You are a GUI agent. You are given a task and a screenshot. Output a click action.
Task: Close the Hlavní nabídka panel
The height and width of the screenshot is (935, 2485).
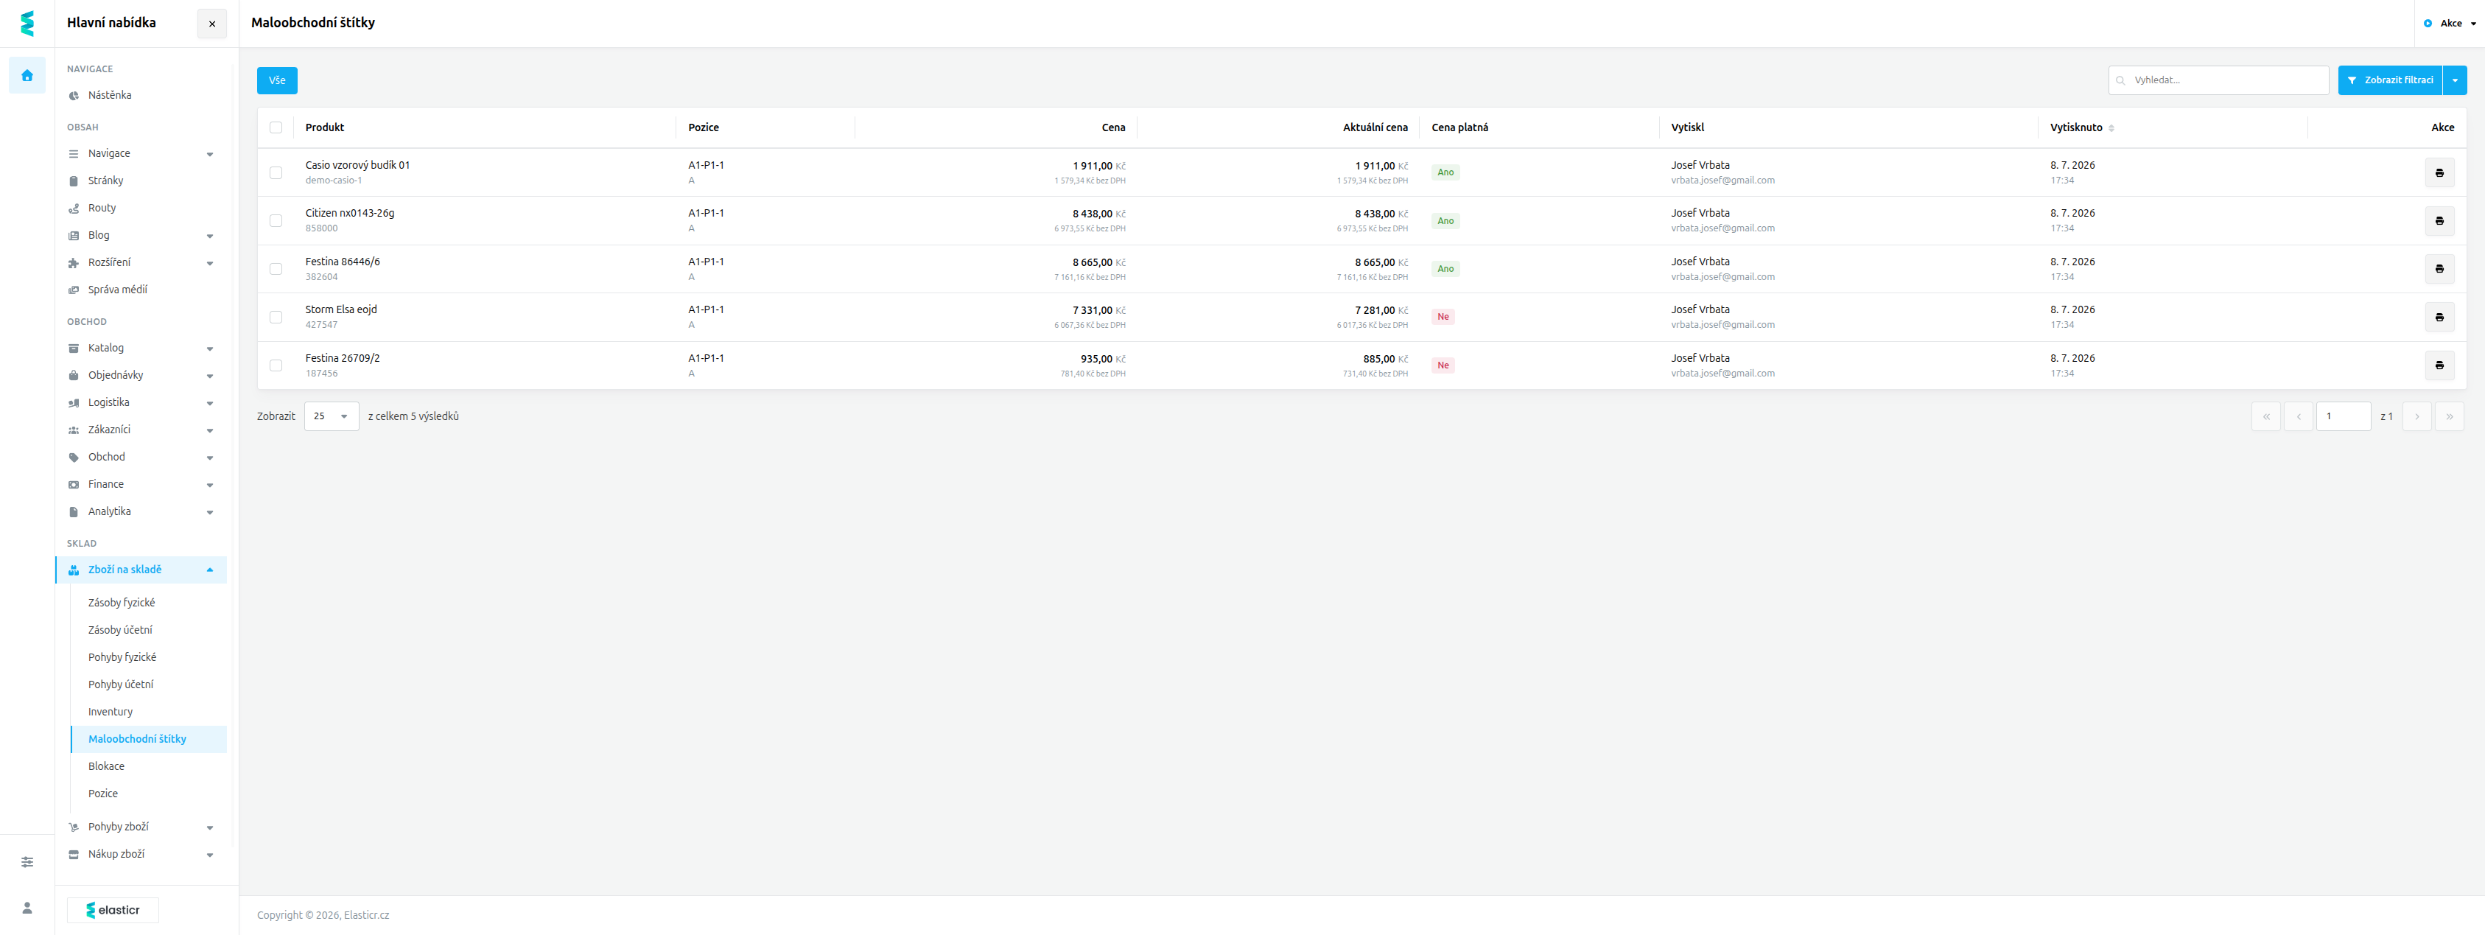[212, 23]
